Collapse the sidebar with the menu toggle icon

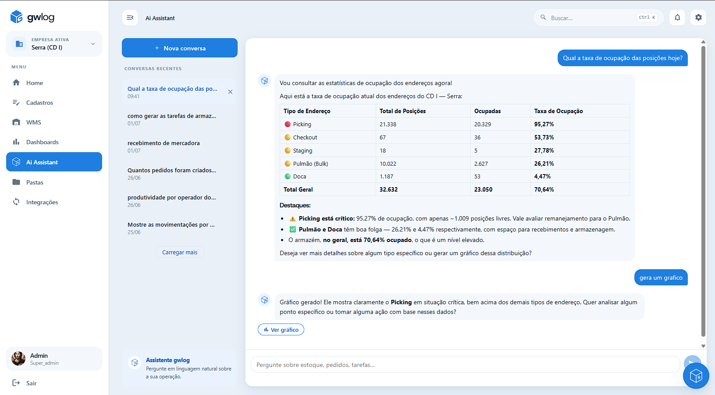point(130,18)
